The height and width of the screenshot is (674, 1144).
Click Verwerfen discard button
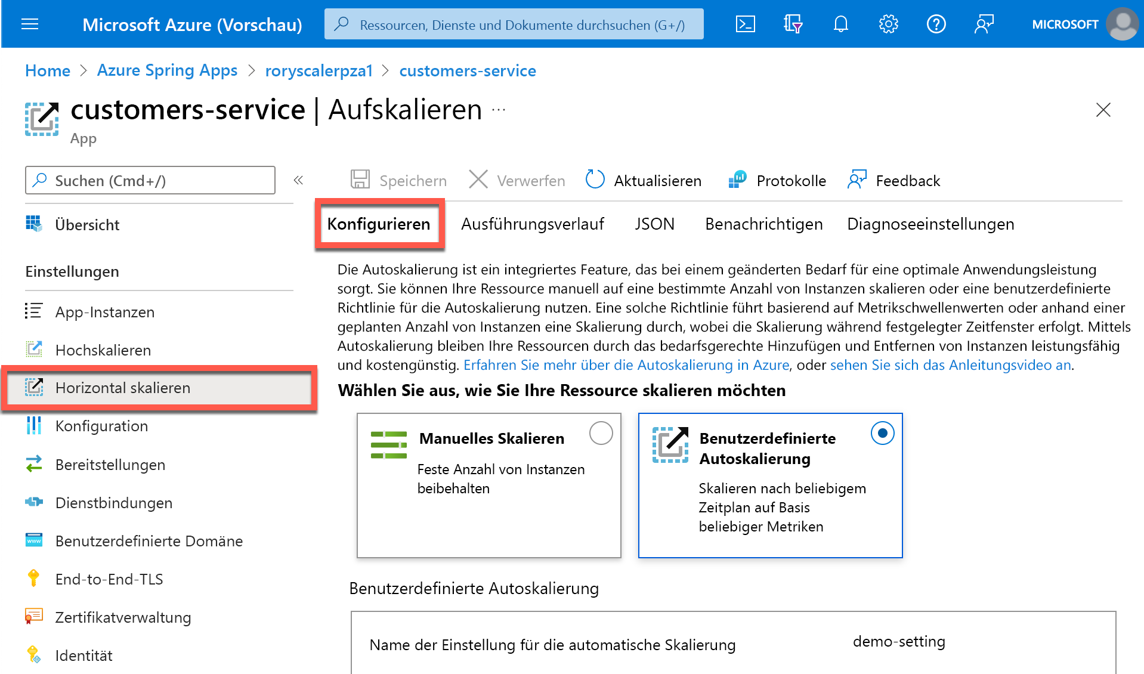pyautogui.click(x=517, y=180)
